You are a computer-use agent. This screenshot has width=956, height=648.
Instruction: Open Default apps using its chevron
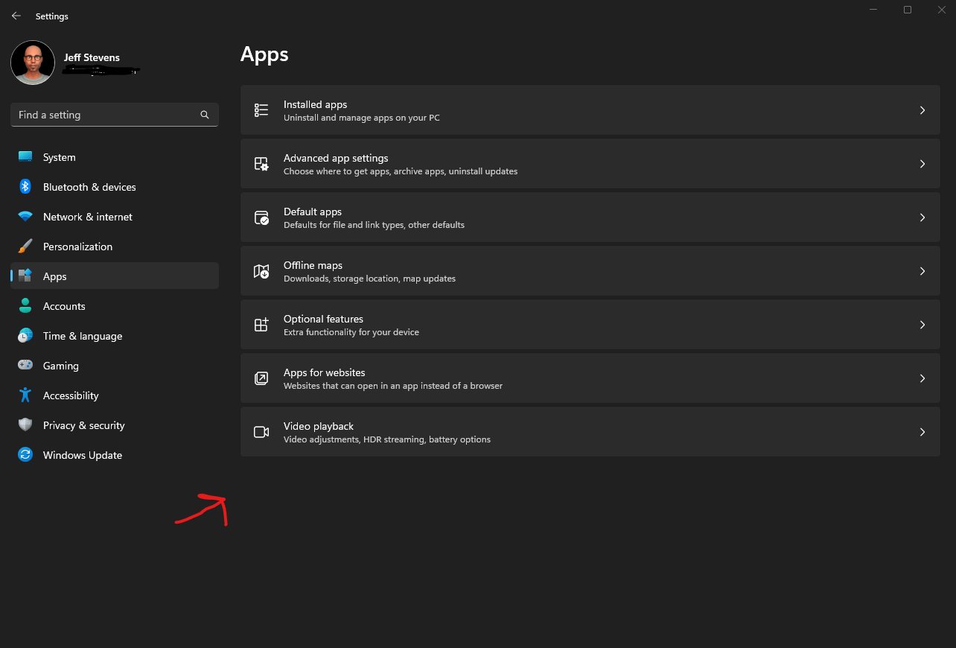(x=922, y=217)
